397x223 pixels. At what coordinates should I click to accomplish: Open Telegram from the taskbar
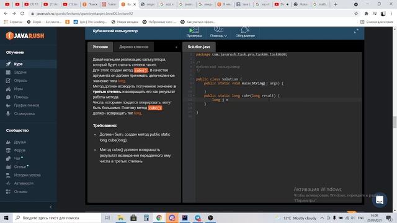click(197, 217)
